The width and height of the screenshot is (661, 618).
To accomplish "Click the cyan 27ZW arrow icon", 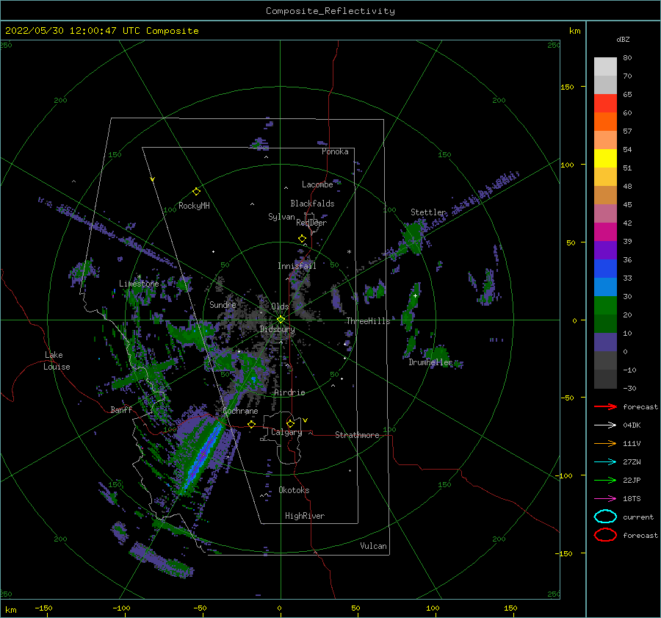I will tap(605, 462).
